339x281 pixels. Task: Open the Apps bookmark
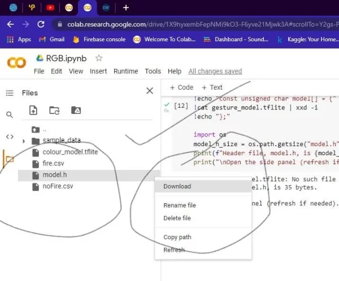click(x=19, y=39)
